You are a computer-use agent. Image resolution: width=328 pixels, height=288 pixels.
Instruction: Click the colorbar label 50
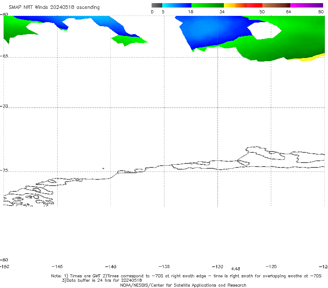coord(262,12)
